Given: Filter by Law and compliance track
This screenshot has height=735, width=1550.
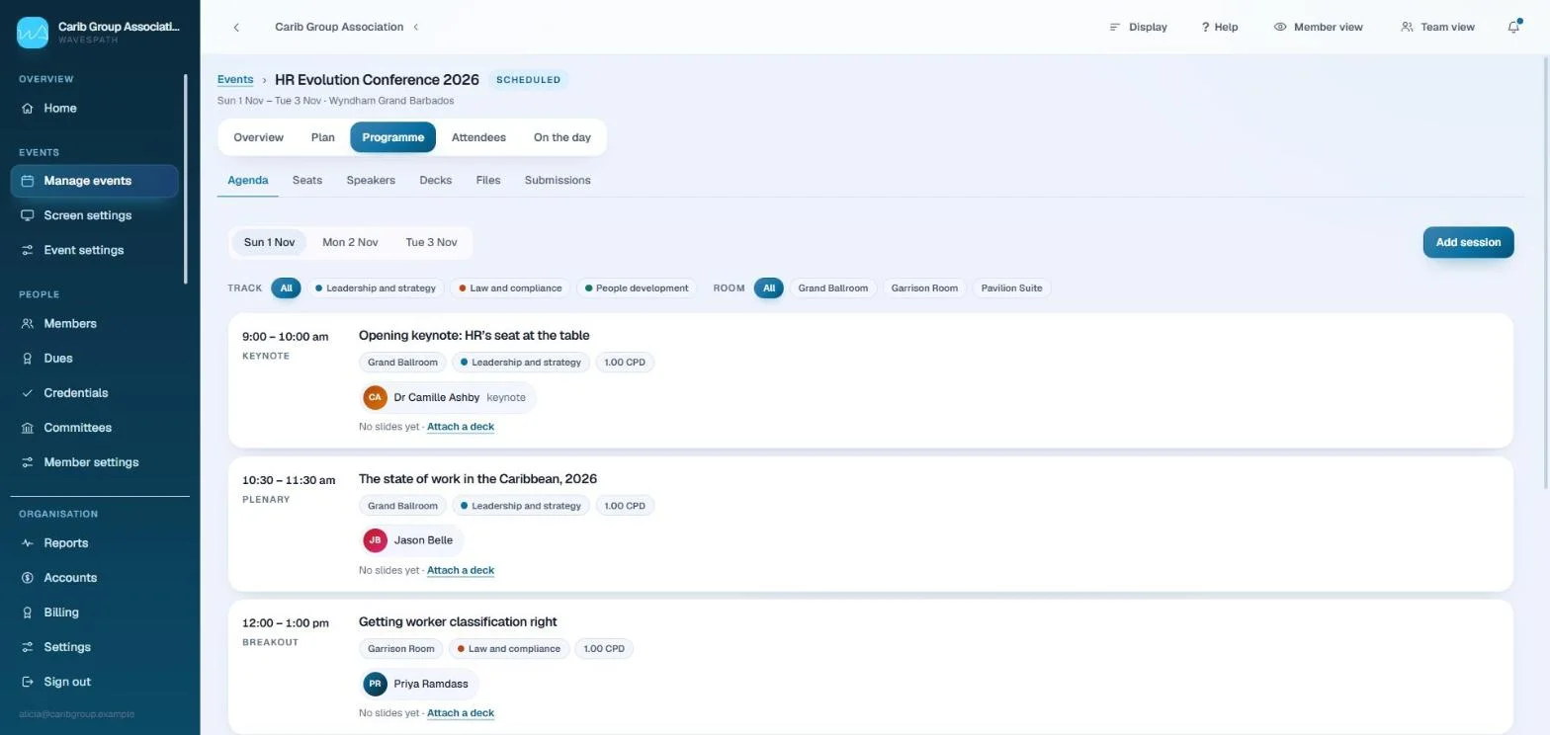Looking at the screenshot, I should tap(510, 288).
